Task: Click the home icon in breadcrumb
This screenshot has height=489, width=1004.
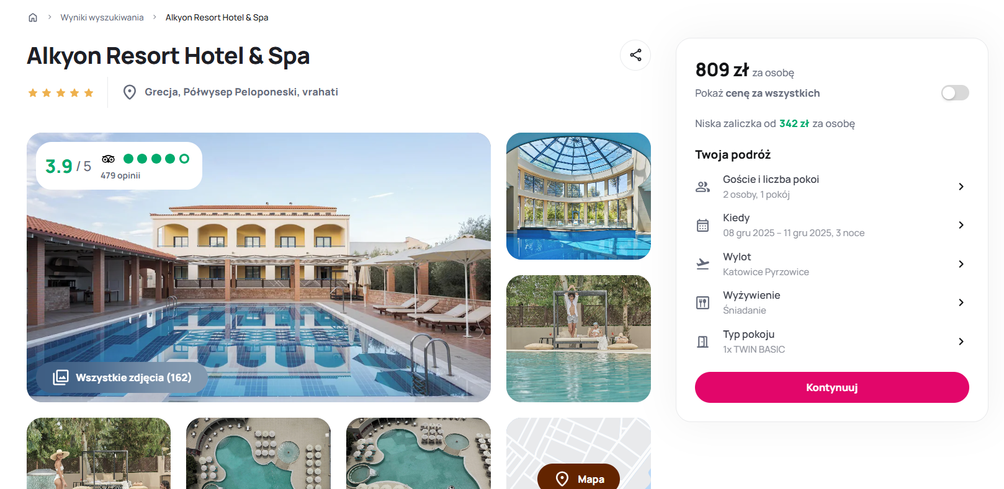Action: [x=33, y=17]
